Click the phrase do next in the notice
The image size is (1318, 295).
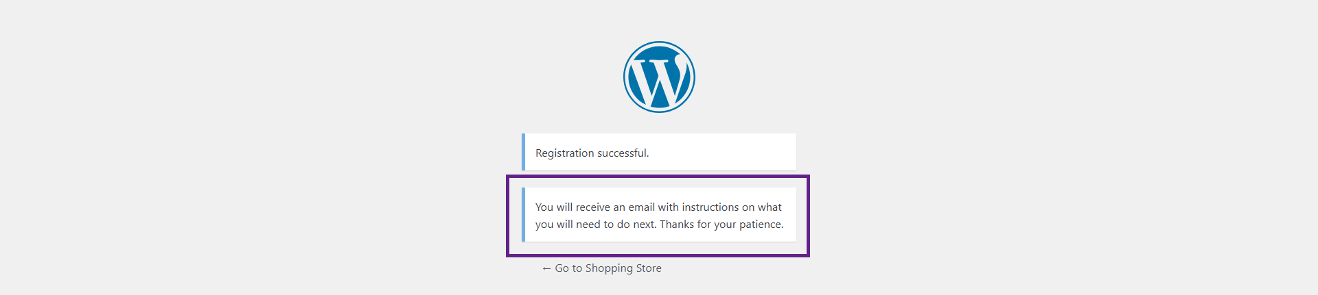[636, 225]
